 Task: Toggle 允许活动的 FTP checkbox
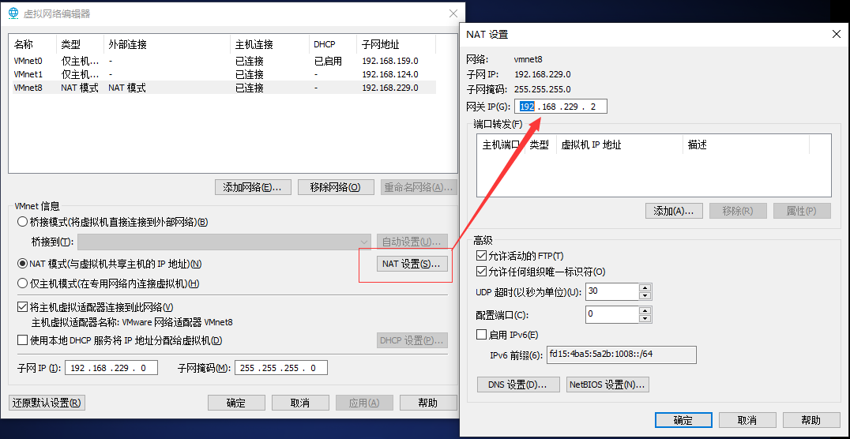pos(480,256)
